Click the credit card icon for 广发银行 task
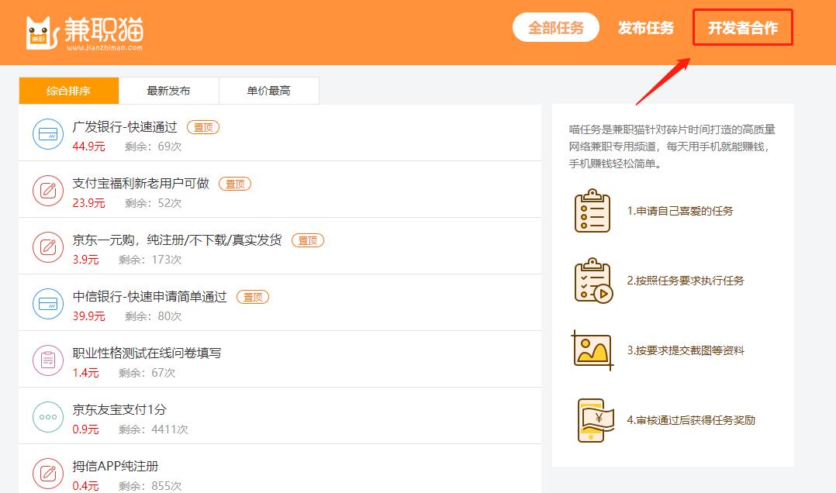This screenshot has height=493, width=836. (48, 134)
